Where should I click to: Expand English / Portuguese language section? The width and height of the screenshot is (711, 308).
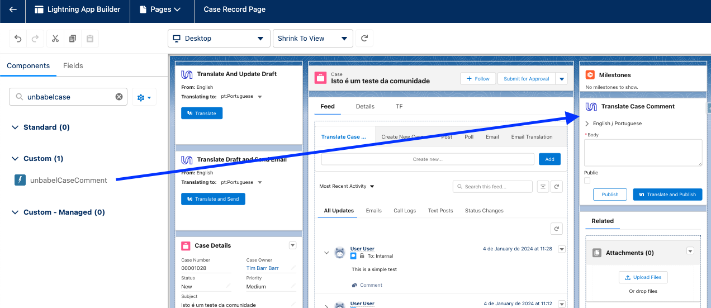(x=587, y=124)
